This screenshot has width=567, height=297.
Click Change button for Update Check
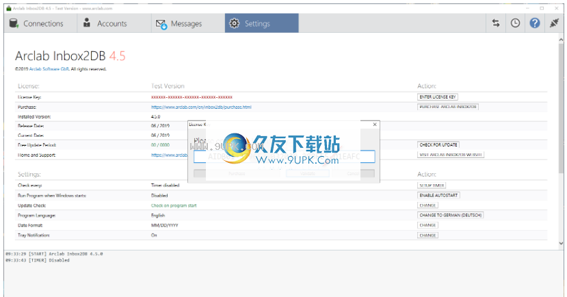coord(427,205)
